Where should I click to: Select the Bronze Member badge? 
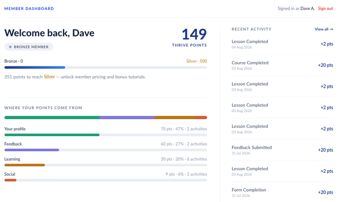pyautogui.click(x=29, y=47)
